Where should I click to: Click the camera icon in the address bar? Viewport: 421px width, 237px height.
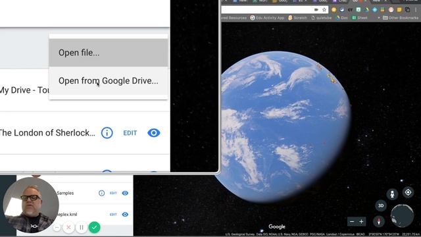[x=316, y=10]
